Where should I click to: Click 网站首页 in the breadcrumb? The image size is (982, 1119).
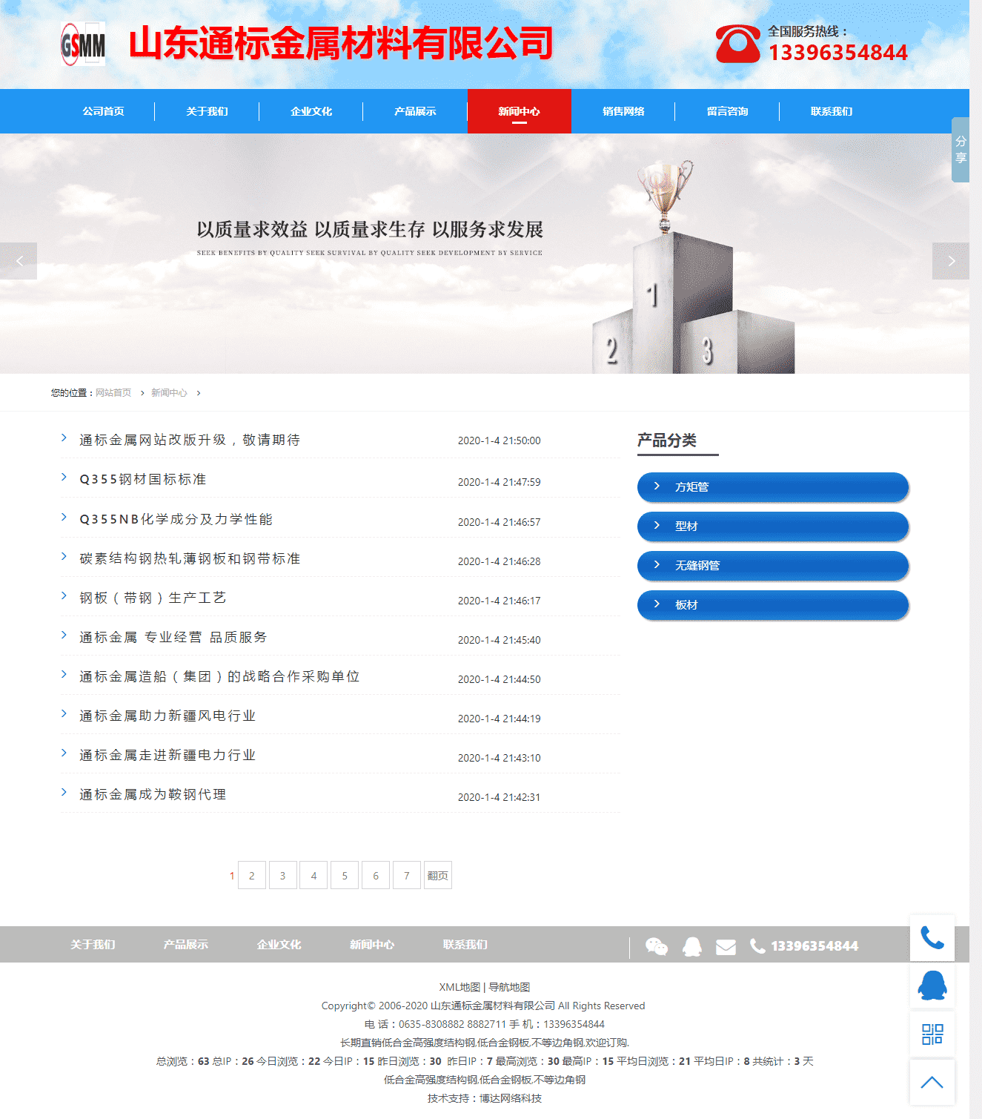click(x=113, y=393)
